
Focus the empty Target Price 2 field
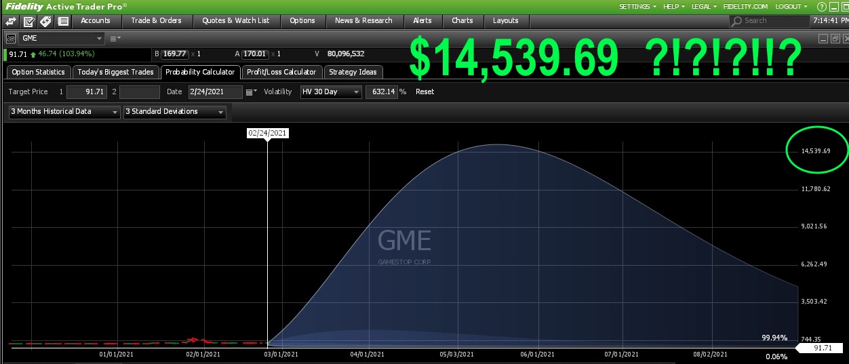pos(140,92)
